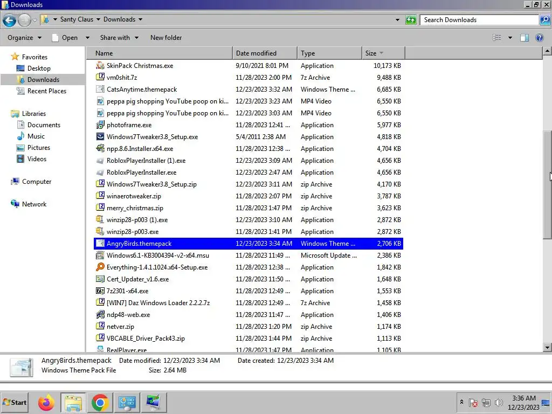Image resolution: width=552 pixels, height=414 pixels.
Task: Sort by Date modified column header
Action: (x=265, y=53)
